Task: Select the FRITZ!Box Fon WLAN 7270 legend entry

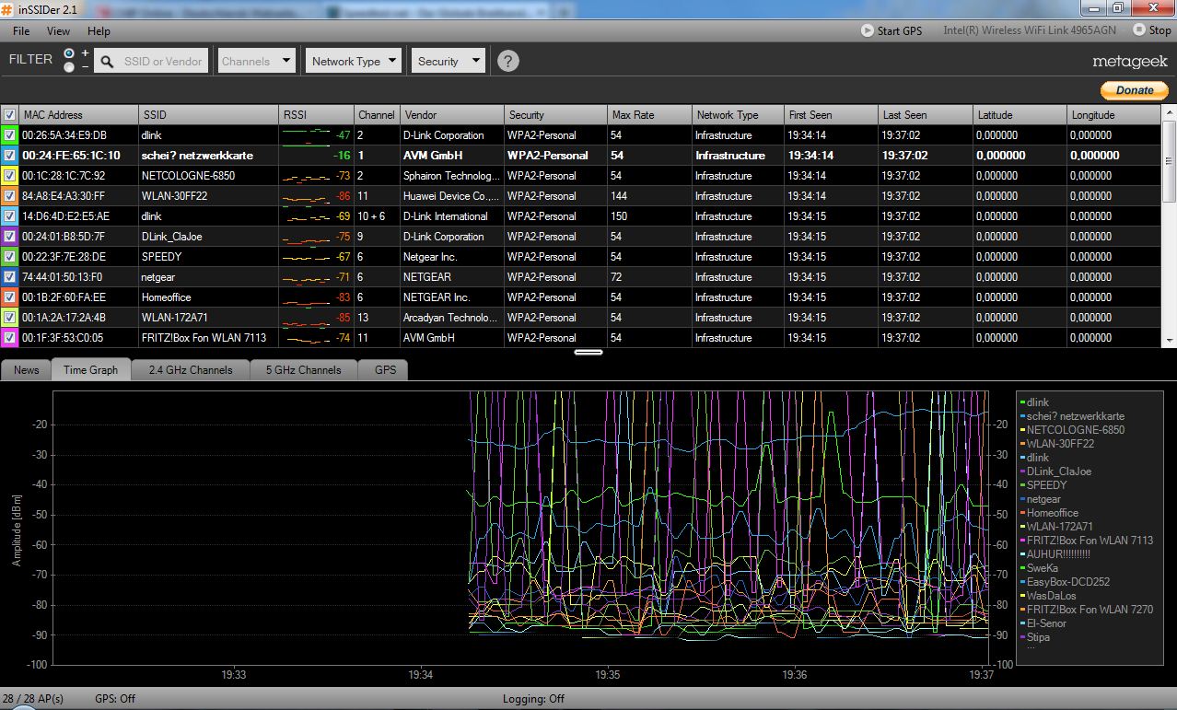Action: (1089, 610)
